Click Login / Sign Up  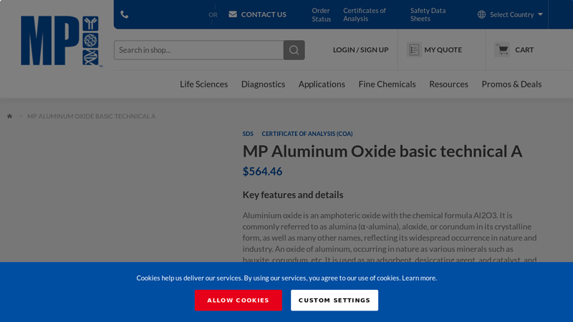click(361, 49)
